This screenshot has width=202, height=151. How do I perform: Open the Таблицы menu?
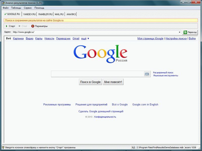pos(16,8)
